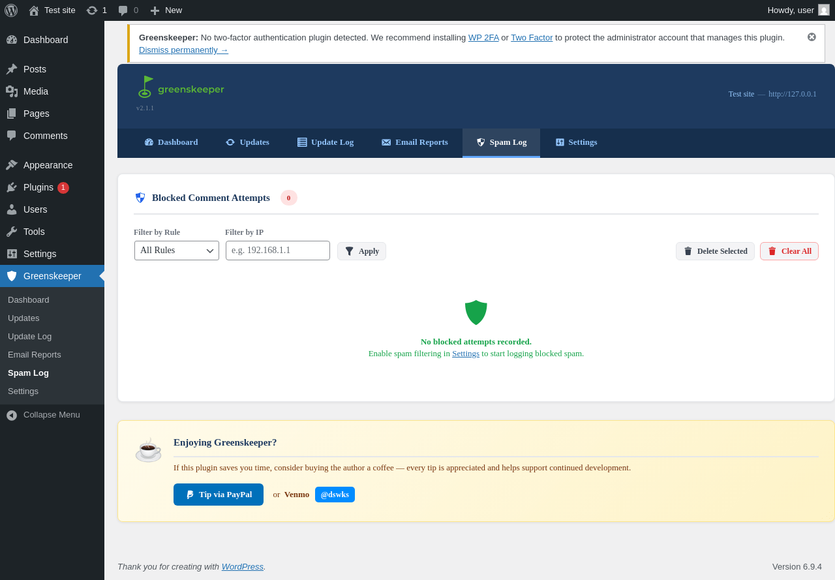Click the user avatar next to Howdy, user

(824, 10)
